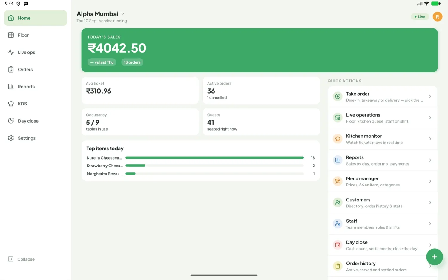Click the Reports chart icon in Quick Actions

(337, 160)
